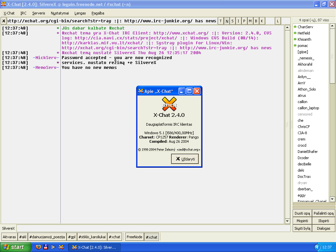Click the Pašalinti opą button

pos(324,213)
